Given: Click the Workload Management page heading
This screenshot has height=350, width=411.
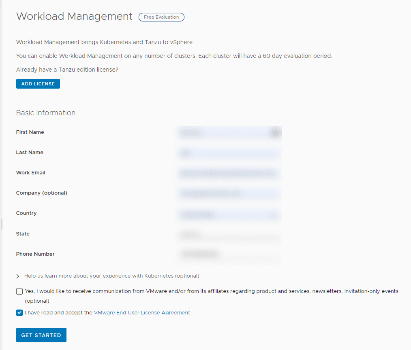Looking at the screenshot, I should pyautogui.click(x=74, y=17).
